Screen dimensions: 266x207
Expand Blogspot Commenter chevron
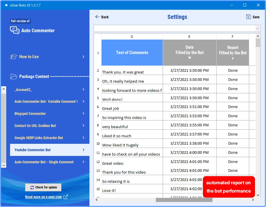click(x=84, y=113)
